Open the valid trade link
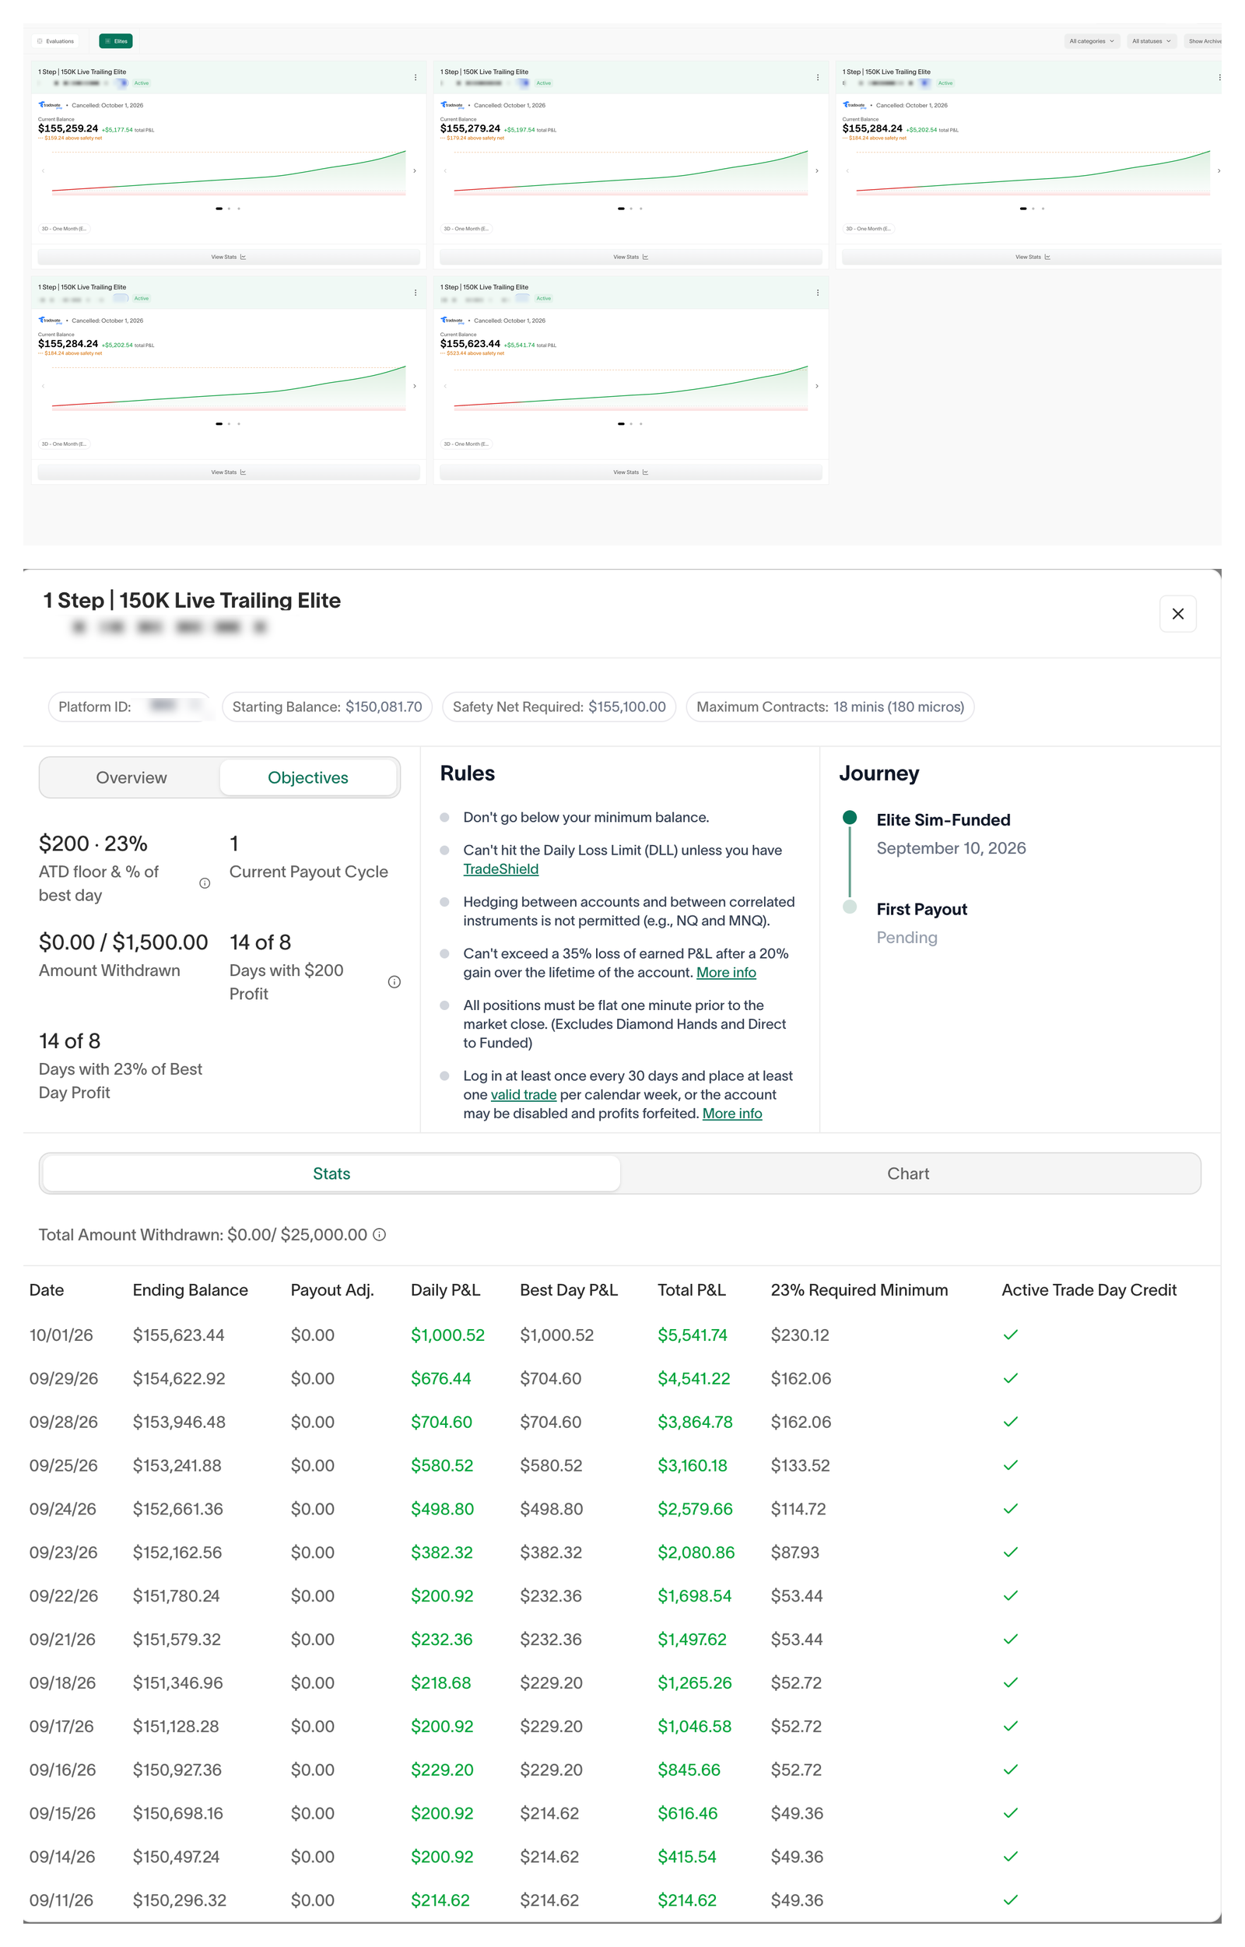Image resolution: width=1245 pixels, height=1947 pixels. [523, 1095]
